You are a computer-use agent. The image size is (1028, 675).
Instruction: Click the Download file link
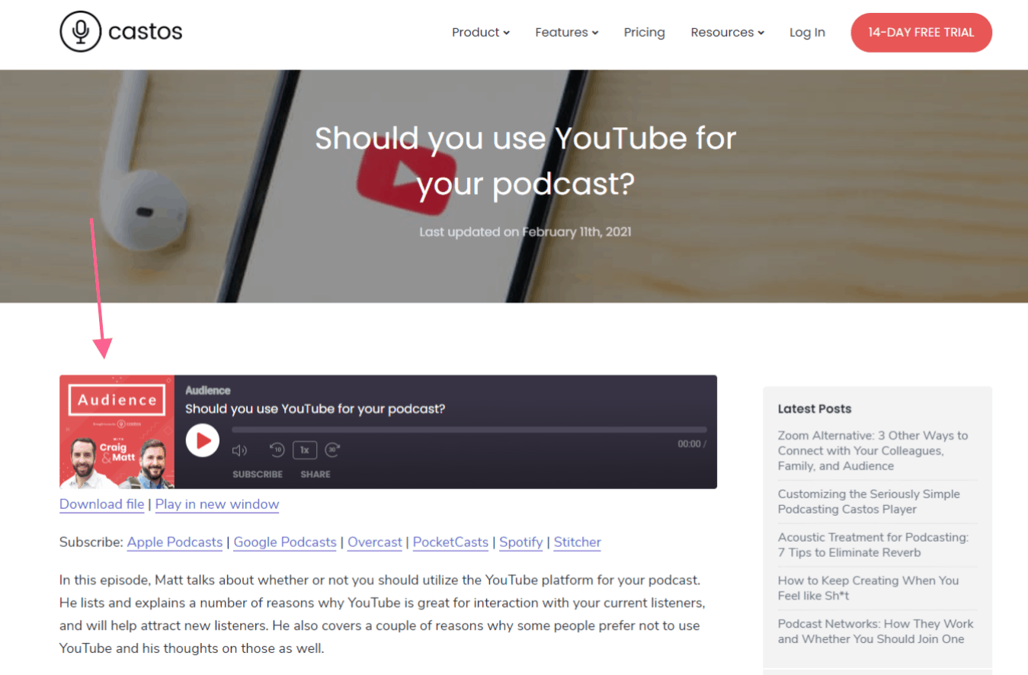[x=102, y=504]
